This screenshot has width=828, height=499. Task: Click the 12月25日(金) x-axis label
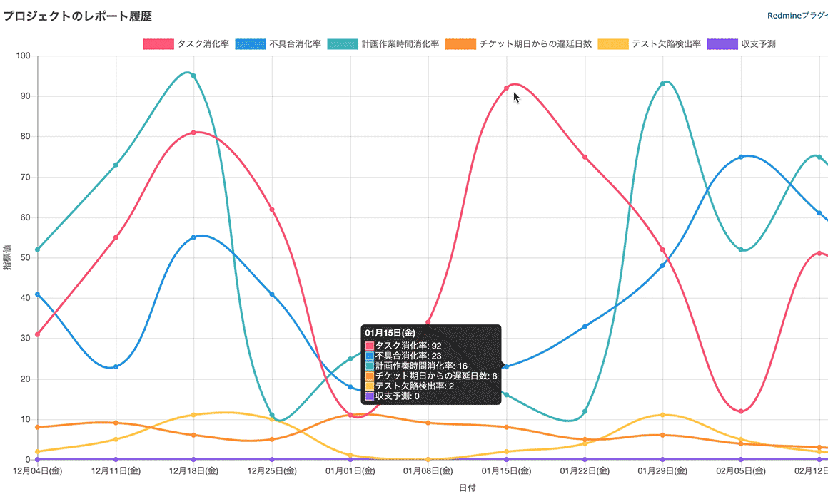(x=272, y=471)
